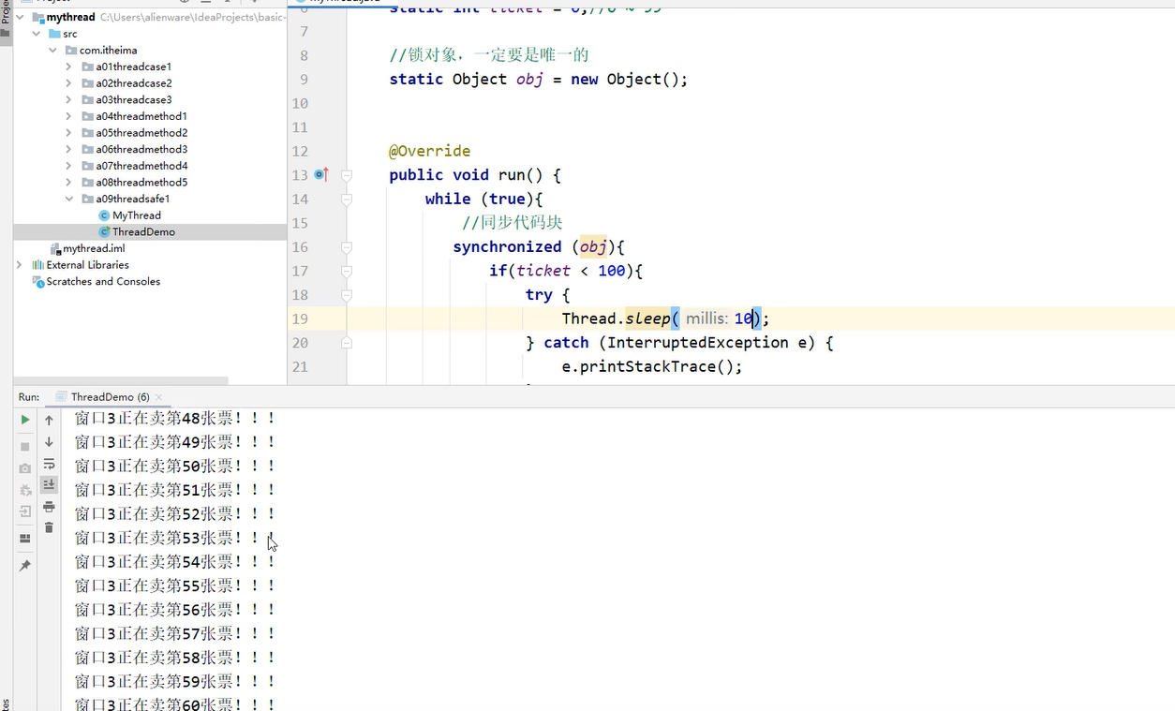
Task: Click the @Override annotation
Action: click(430, 151)
